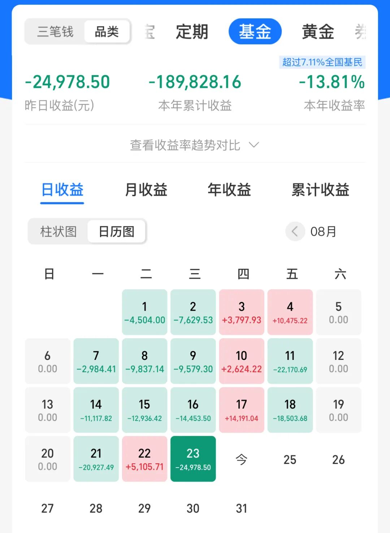Tap the 超过7.11%全国基民 badge

point(322,62)
